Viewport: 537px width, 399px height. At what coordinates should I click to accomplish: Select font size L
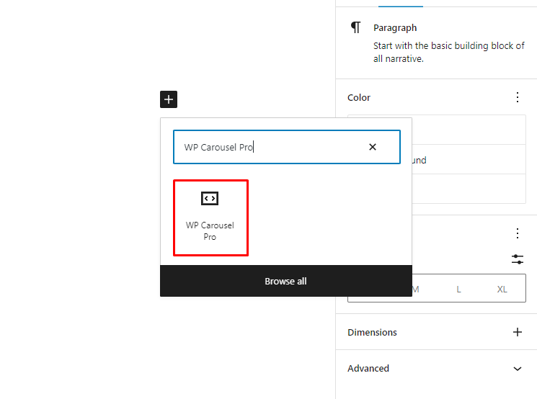pos(458,289)
